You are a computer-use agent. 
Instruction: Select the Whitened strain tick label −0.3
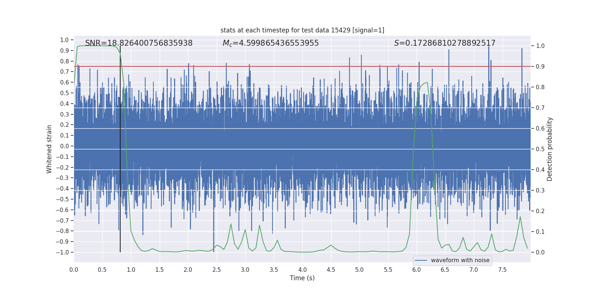62,178
